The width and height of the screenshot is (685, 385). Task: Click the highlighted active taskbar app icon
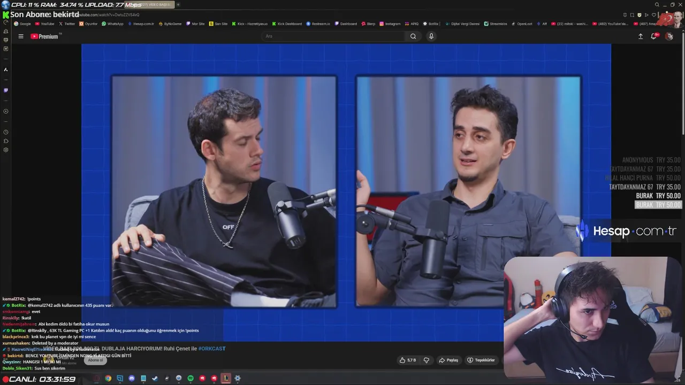click(226, 379)
